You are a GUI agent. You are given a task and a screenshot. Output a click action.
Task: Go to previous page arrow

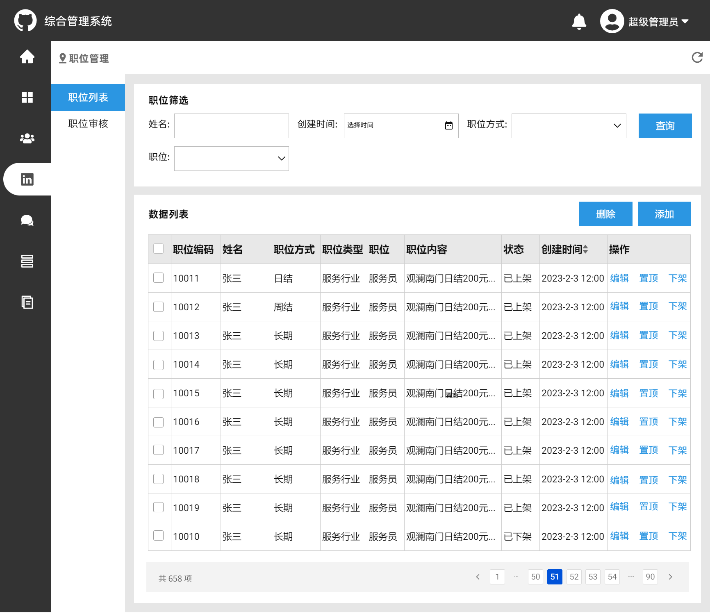click(478, 577)
